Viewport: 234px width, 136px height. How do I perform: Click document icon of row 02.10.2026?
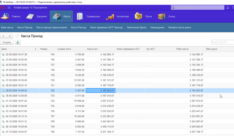pos(3,106)
